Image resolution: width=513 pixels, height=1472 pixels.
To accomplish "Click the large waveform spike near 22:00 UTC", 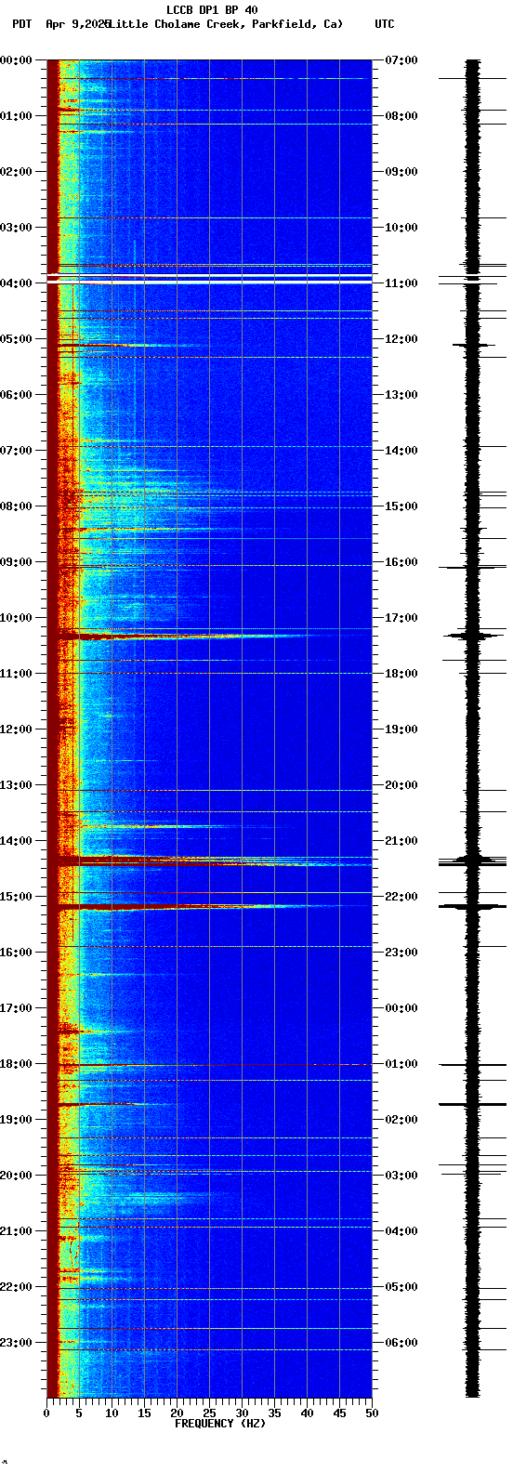I will click(473, 906).
